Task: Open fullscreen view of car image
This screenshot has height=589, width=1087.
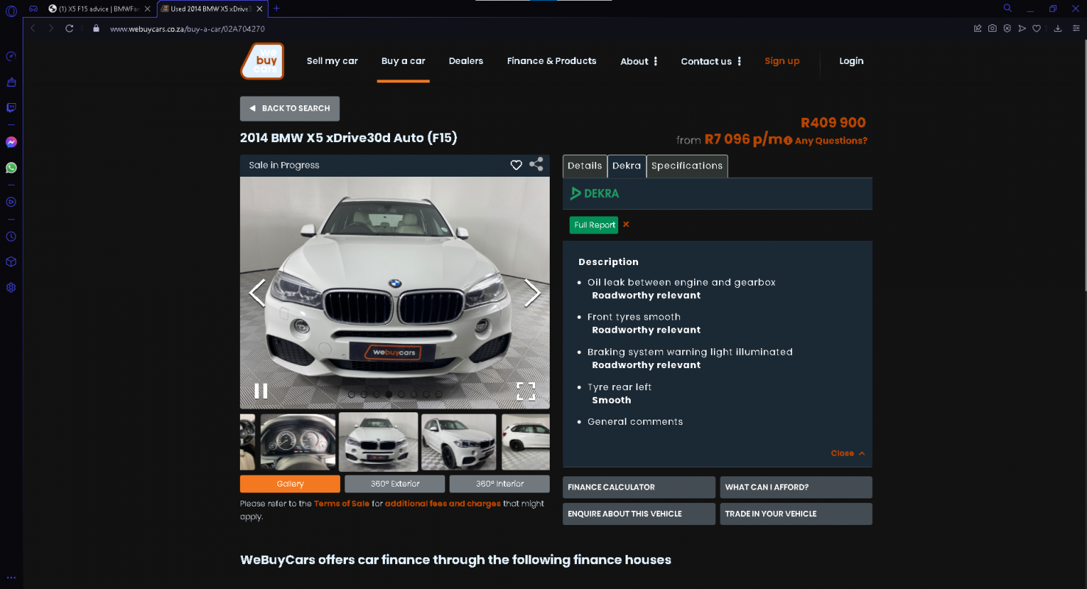Action: click(525, 391)
